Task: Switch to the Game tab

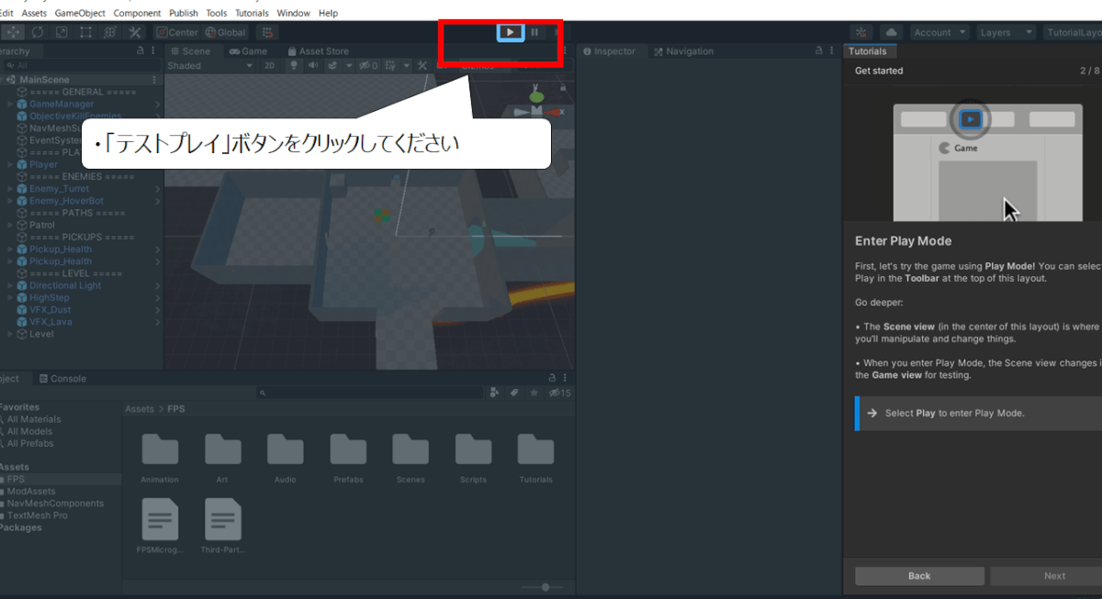Action: click(248, 51)
